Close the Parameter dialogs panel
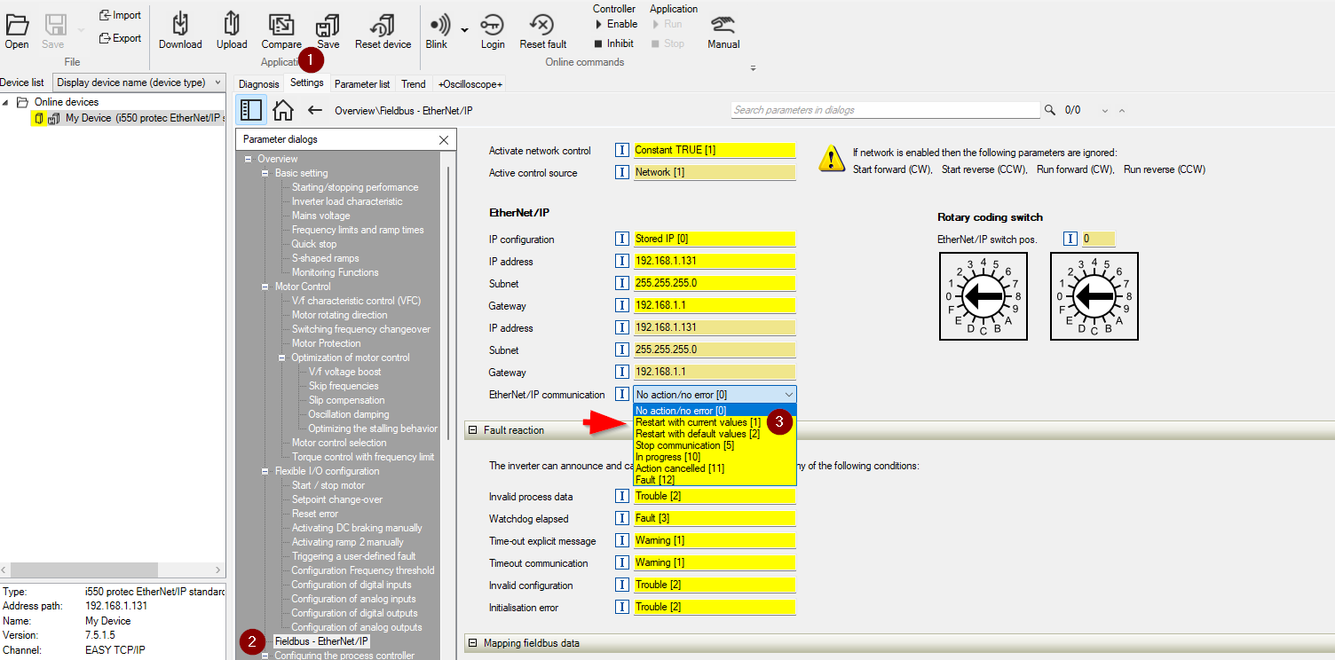Screen dimensions: 1335x660 [x=444, y=140]
